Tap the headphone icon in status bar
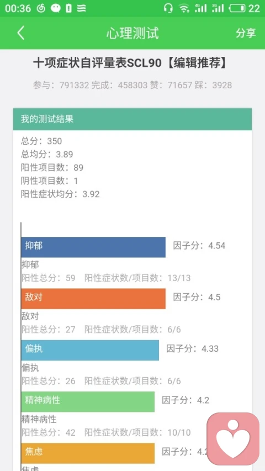Screen dimensions: 265x471 click(x=168, y=8)
